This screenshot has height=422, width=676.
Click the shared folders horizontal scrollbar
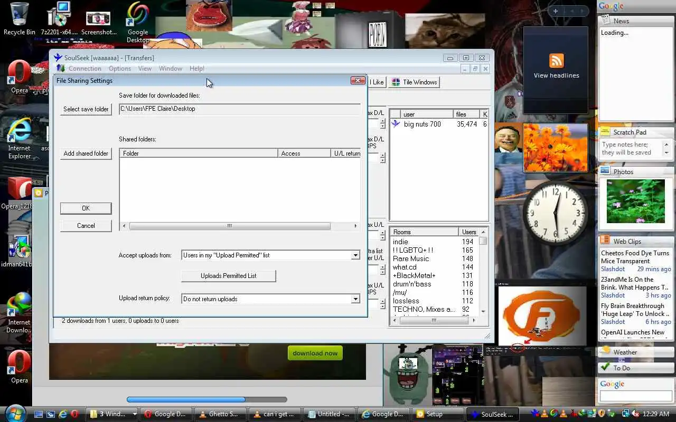230,226
